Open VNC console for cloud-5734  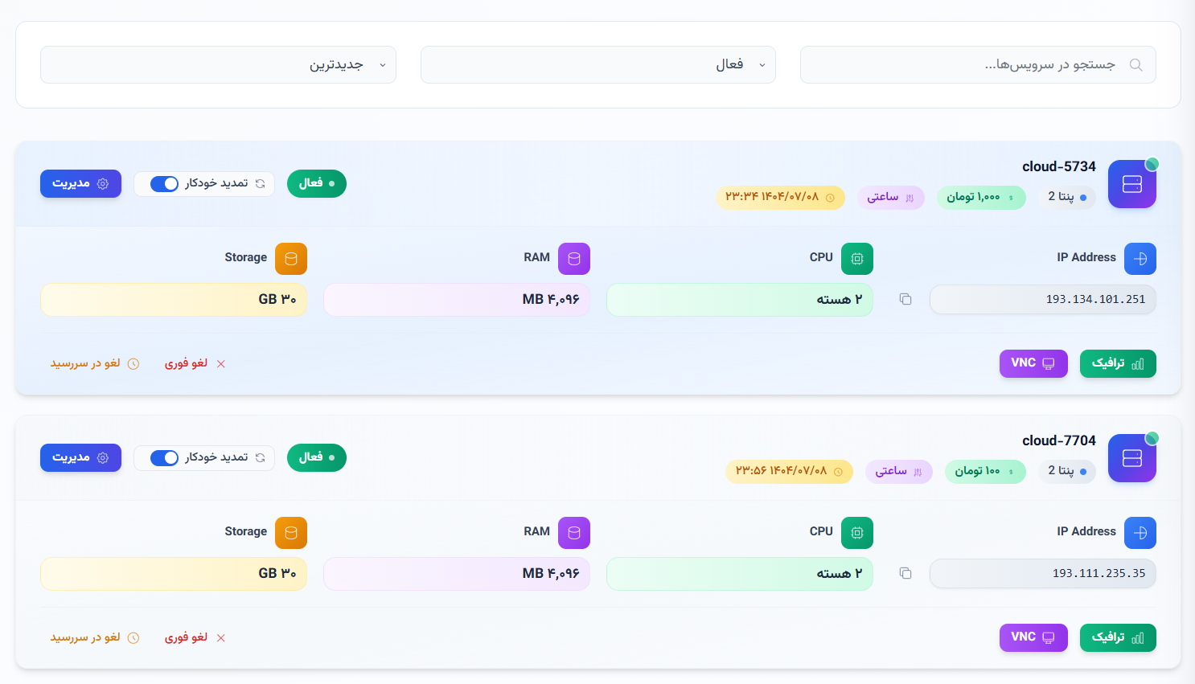pos(1033,362)
